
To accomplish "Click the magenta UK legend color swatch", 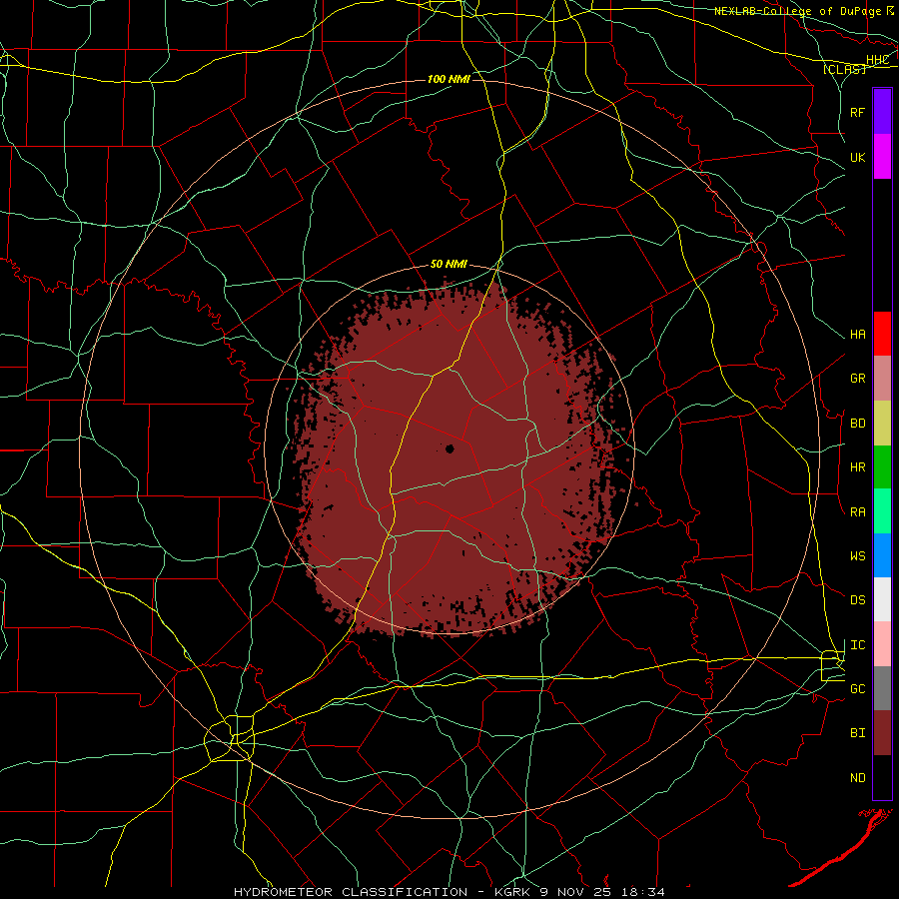I will click(882, 157).
